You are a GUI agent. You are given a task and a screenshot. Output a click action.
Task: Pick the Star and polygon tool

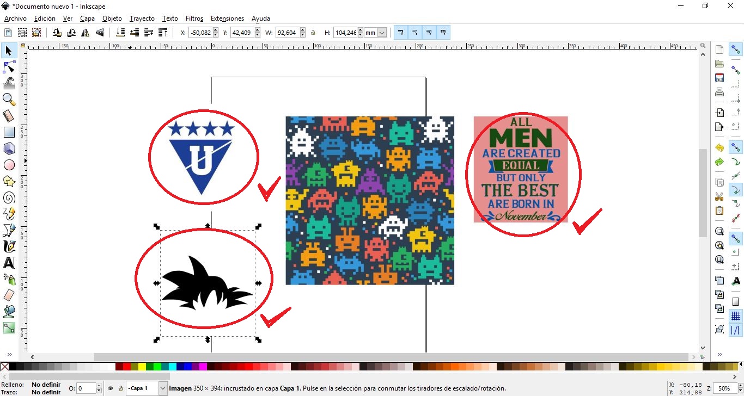coord(9,181)
